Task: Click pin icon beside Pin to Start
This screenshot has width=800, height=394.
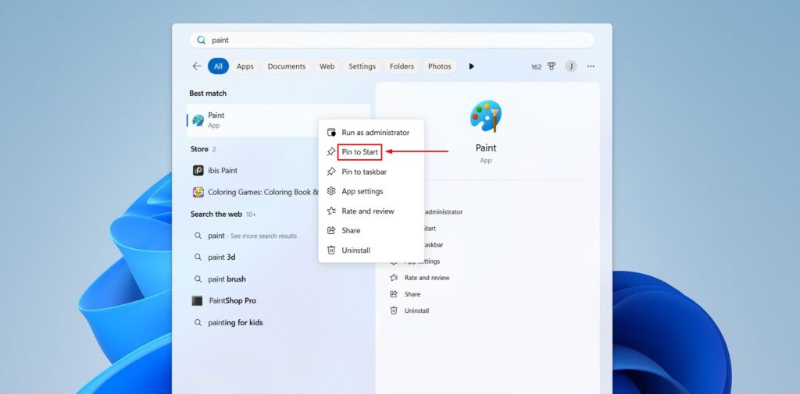Action: click(x=331, y=152)
